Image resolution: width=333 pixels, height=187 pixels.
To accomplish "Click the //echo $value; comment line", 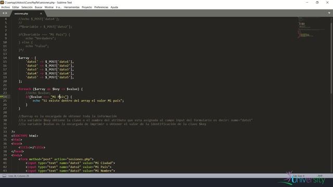I will [38, 93].
